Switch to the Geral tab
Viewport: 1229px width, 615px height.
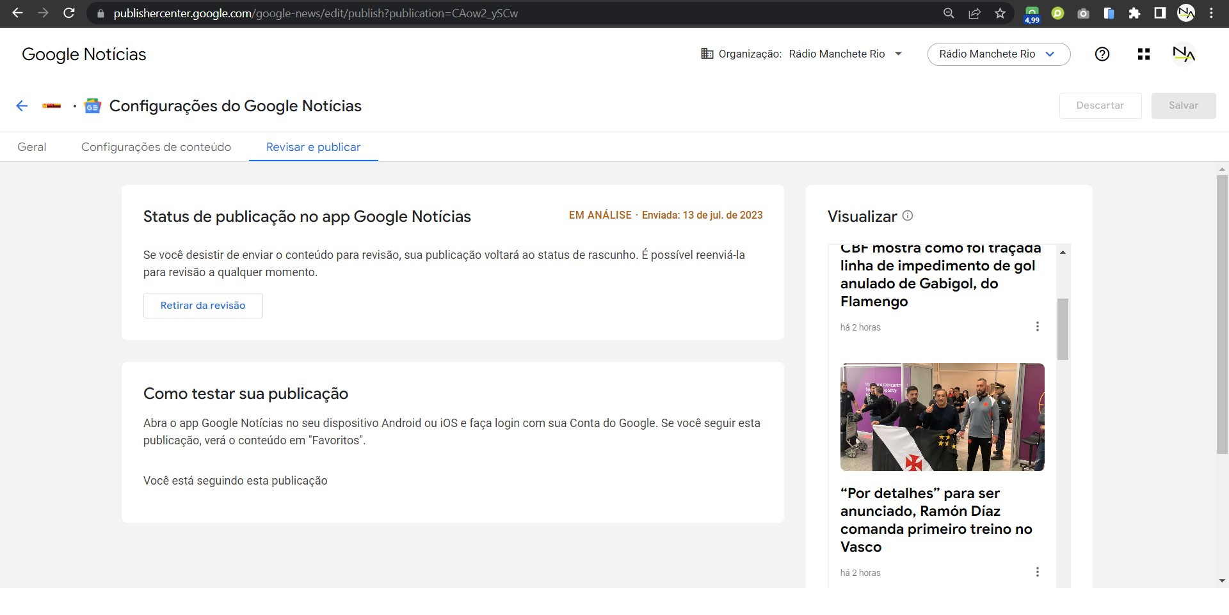point(32,147)
